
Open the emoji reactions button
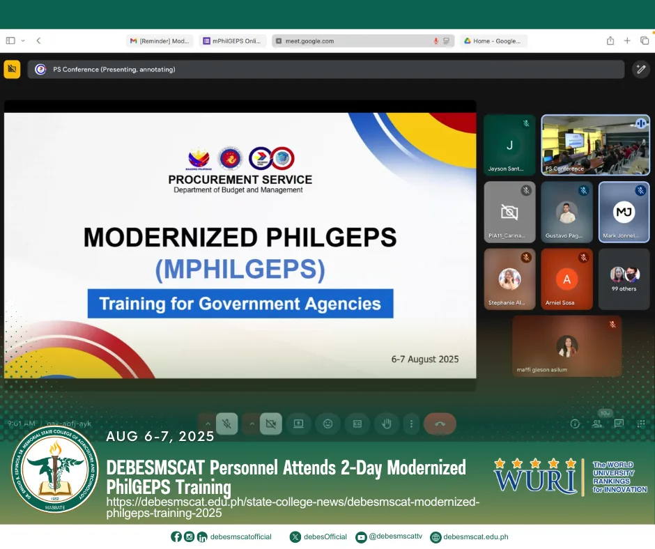coord(328,424)
